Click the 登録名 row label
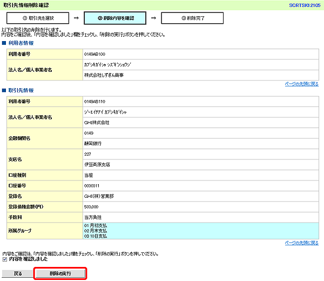This screenshot has height=281, width=324. pyautogui.click(x=15, y=196)
